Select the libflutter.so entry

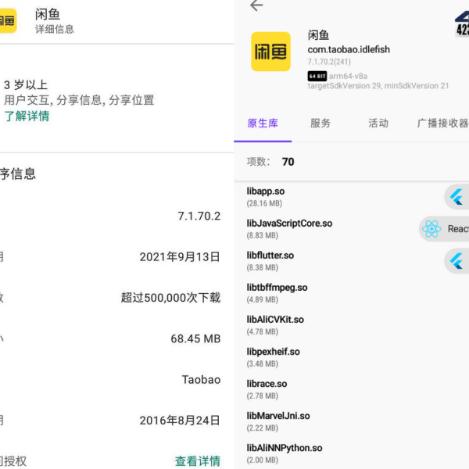click(x=352, y=261)
